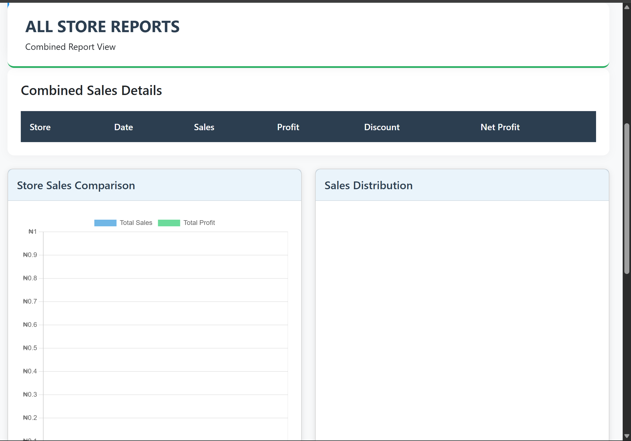631x441 pixels.
Task: Hide Total Profit dataset via legend label
Action: point(199,223)
